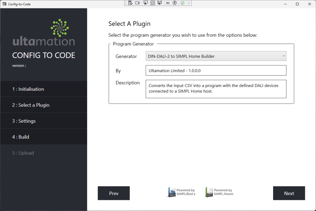The height and width of the screenshot is (211, 316).
Task: Open the Live Visual Tree debug icon
Action: tap(131, 3)
